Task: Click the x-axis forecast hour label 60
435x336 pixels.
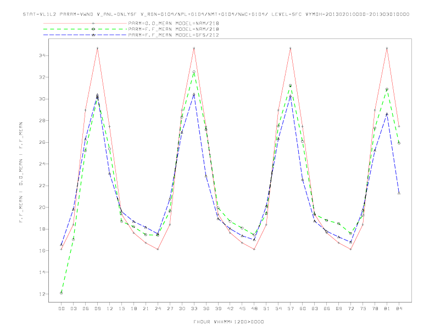Action: [x=303, y=309]
